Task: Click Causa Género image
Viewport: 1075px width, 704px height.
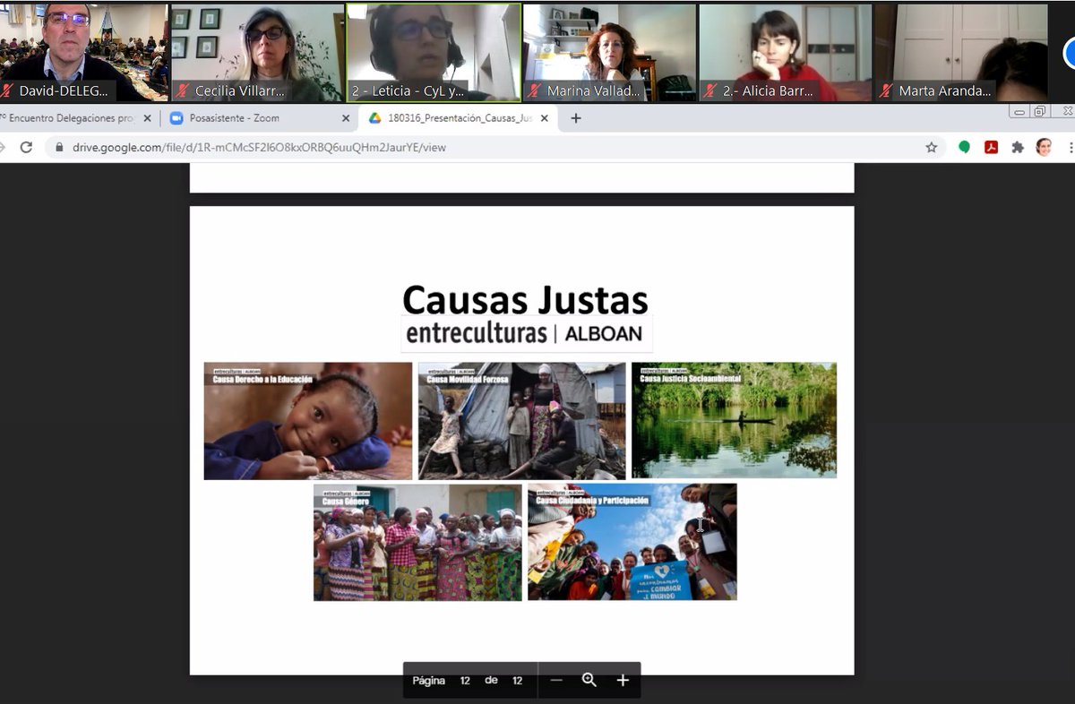Action: click(x=417, y=543)
